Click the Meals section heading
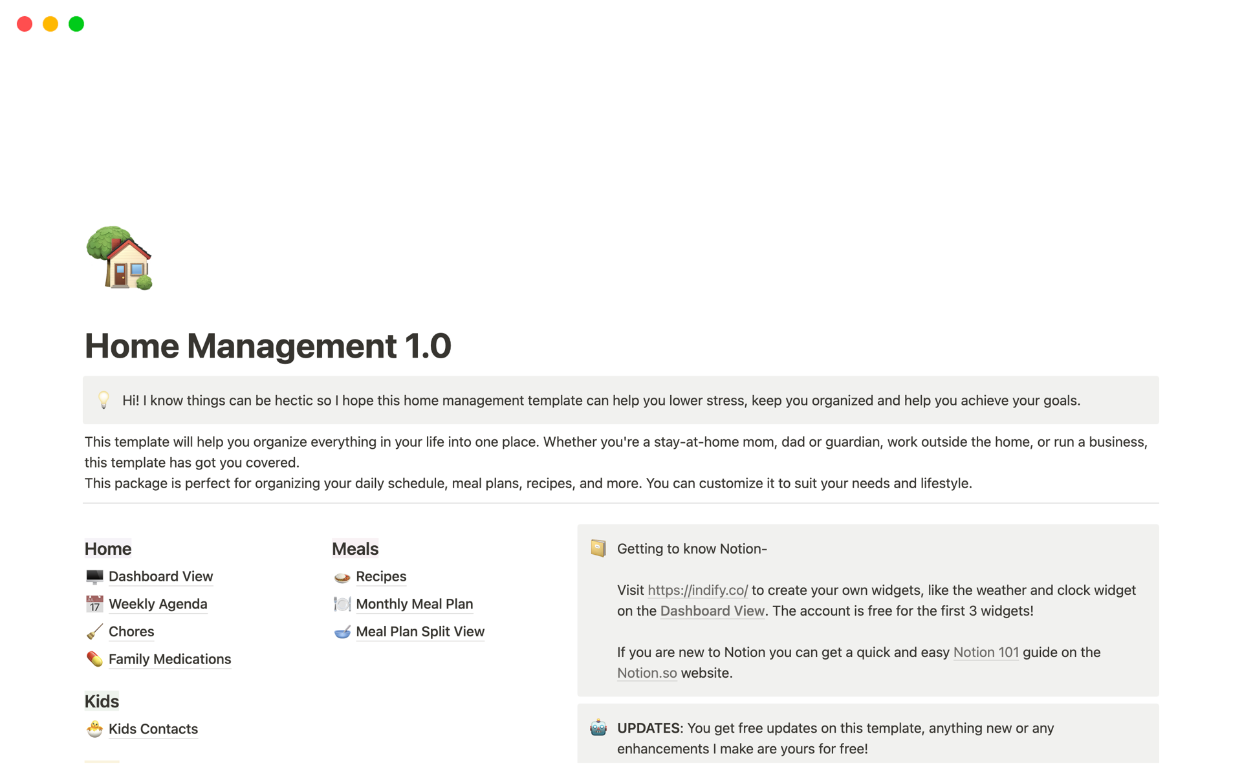Image resolution: width=1242 pixels, height=776 pixels. pos(354,549)
